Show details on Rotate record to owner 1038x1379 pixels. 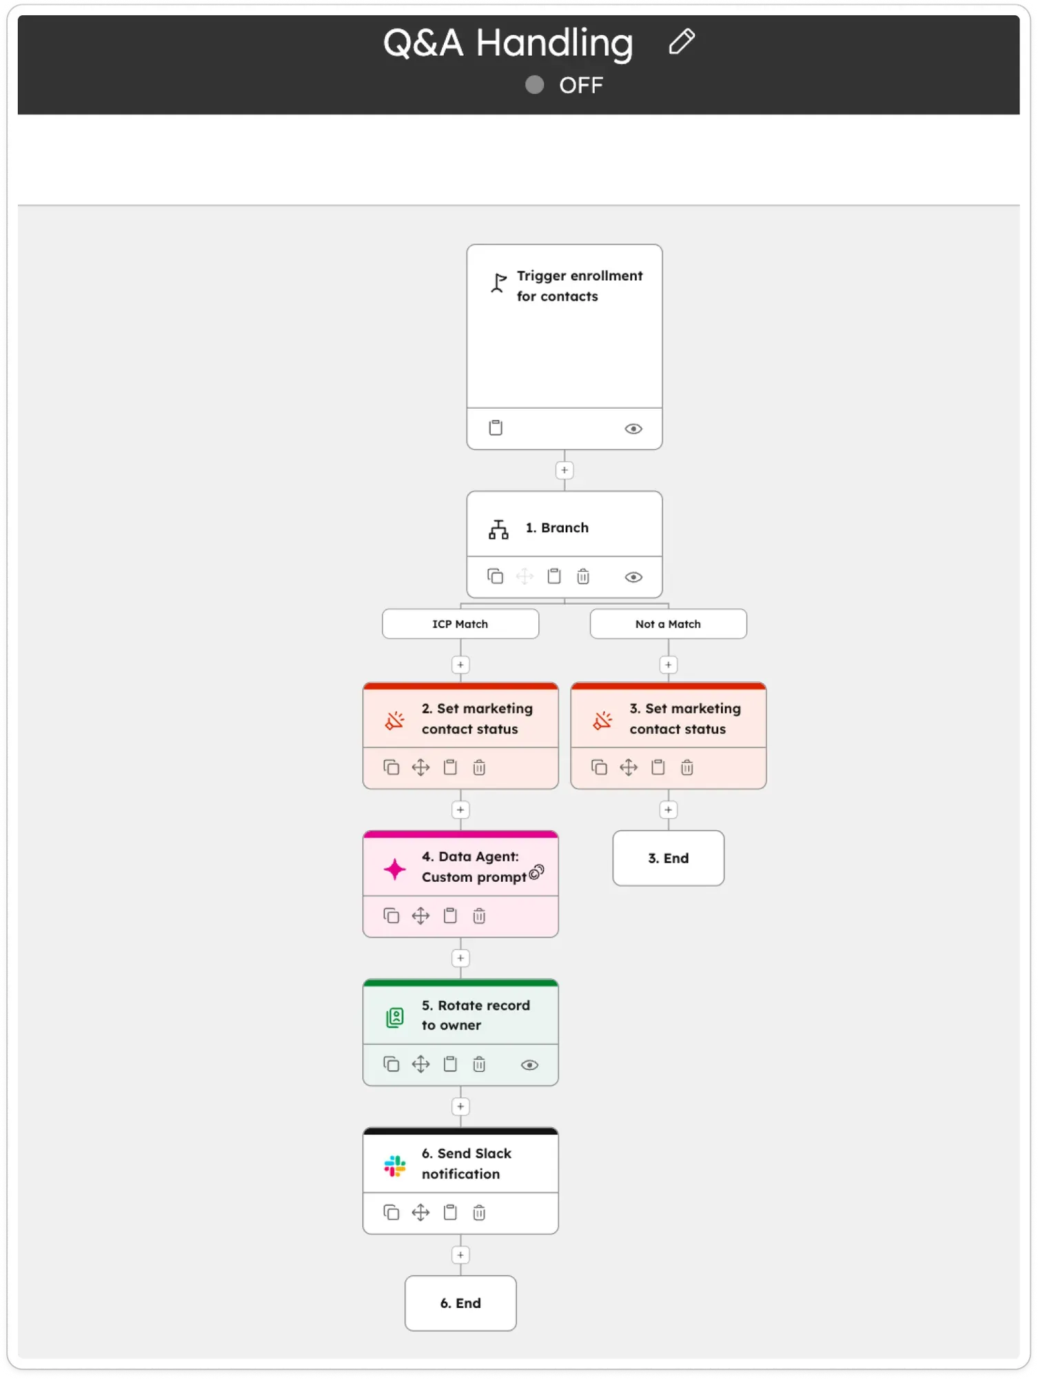click(x=529, y=1064)
